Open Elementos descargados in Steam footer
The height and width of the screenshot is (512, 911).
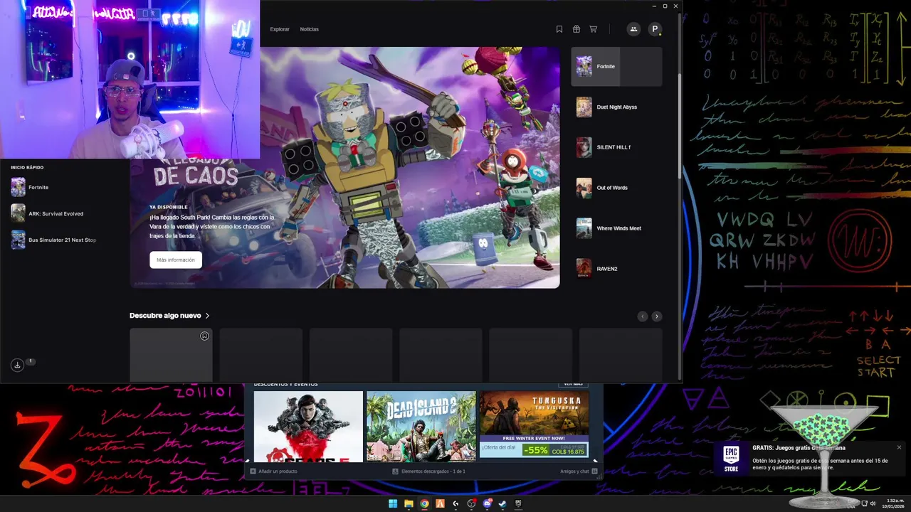coord(433,471)
